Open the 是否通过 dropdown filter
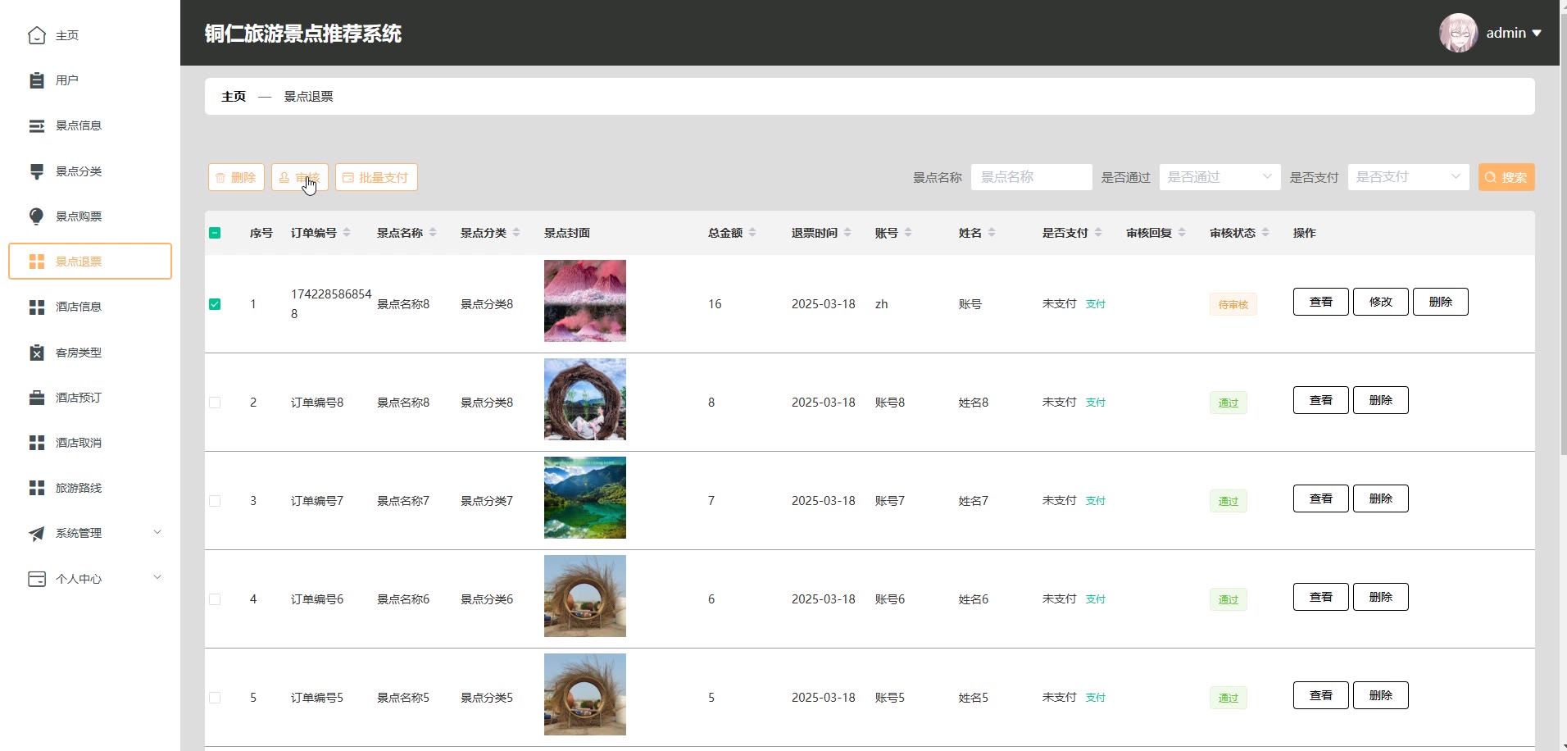 pos(1220,177)
